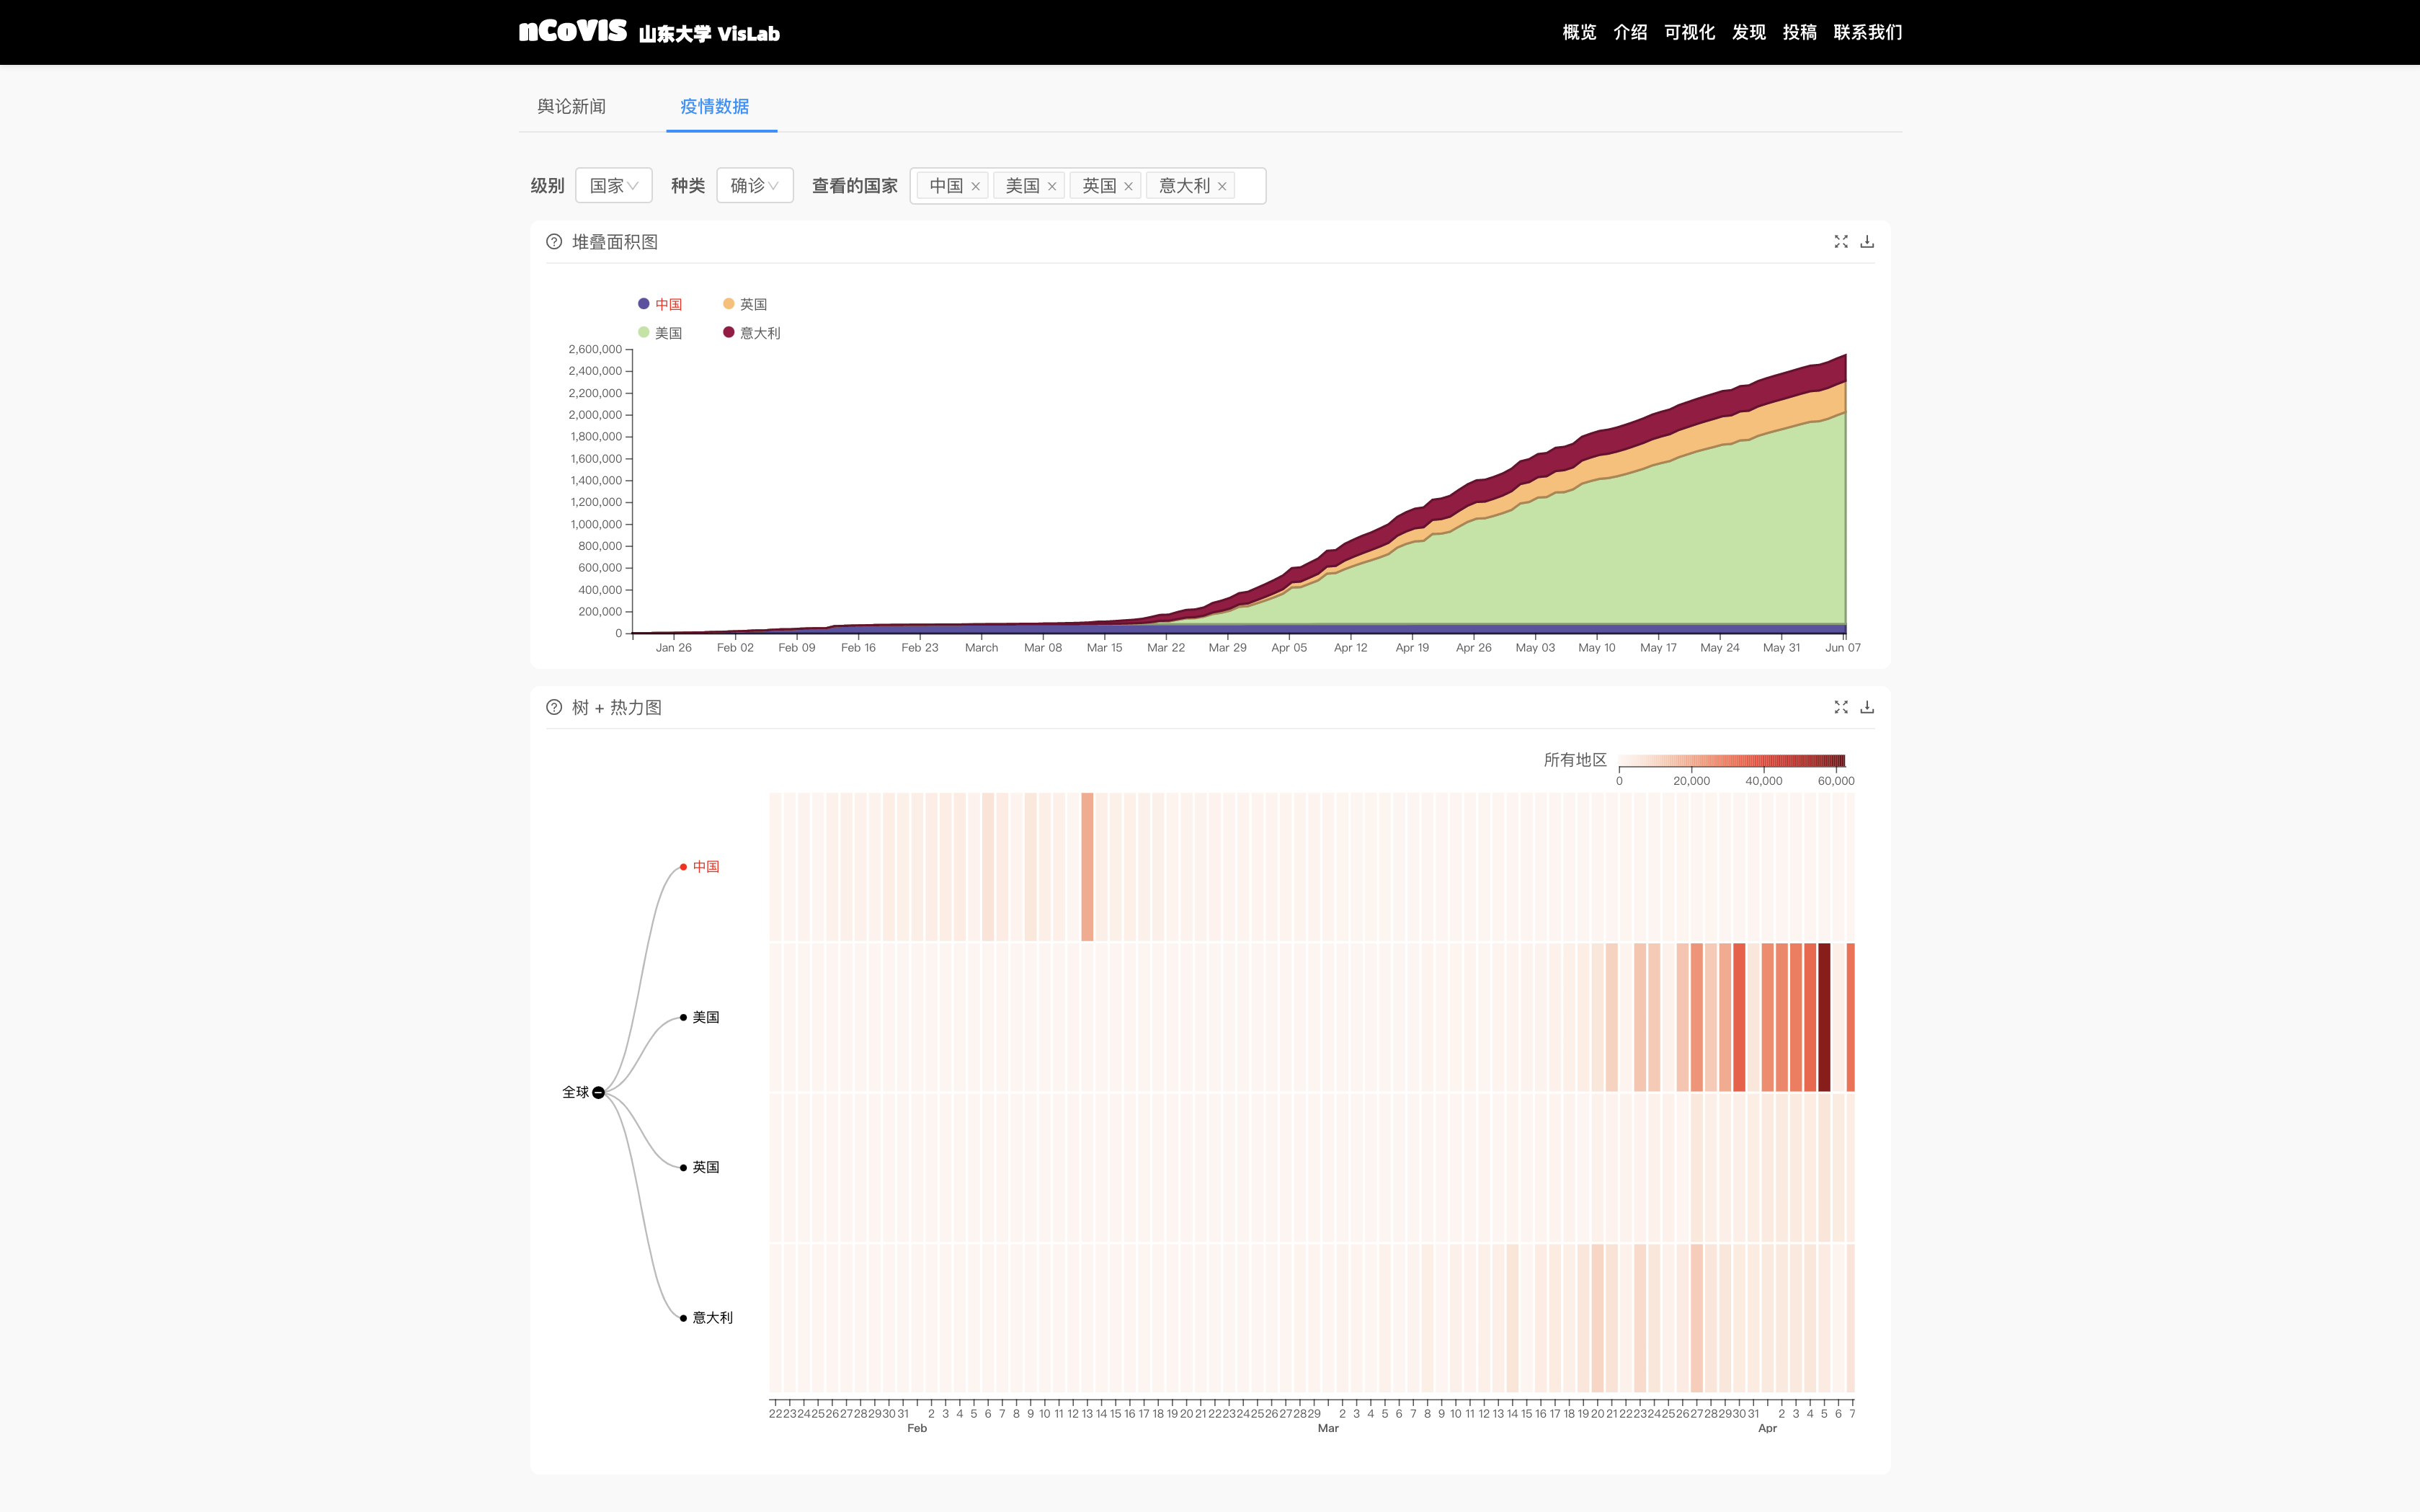Open the 级别 level dropdown showing 国家
The width and height of the screenshot is (2420, 1512).
click(613, 186)
